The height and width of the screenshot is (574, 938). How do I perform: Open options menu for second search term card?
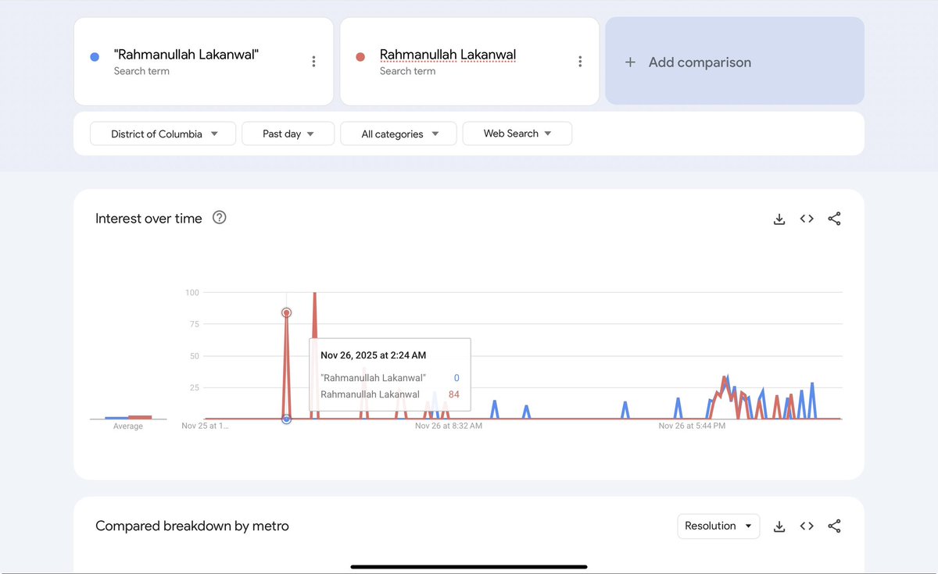(x=580, y=61)
